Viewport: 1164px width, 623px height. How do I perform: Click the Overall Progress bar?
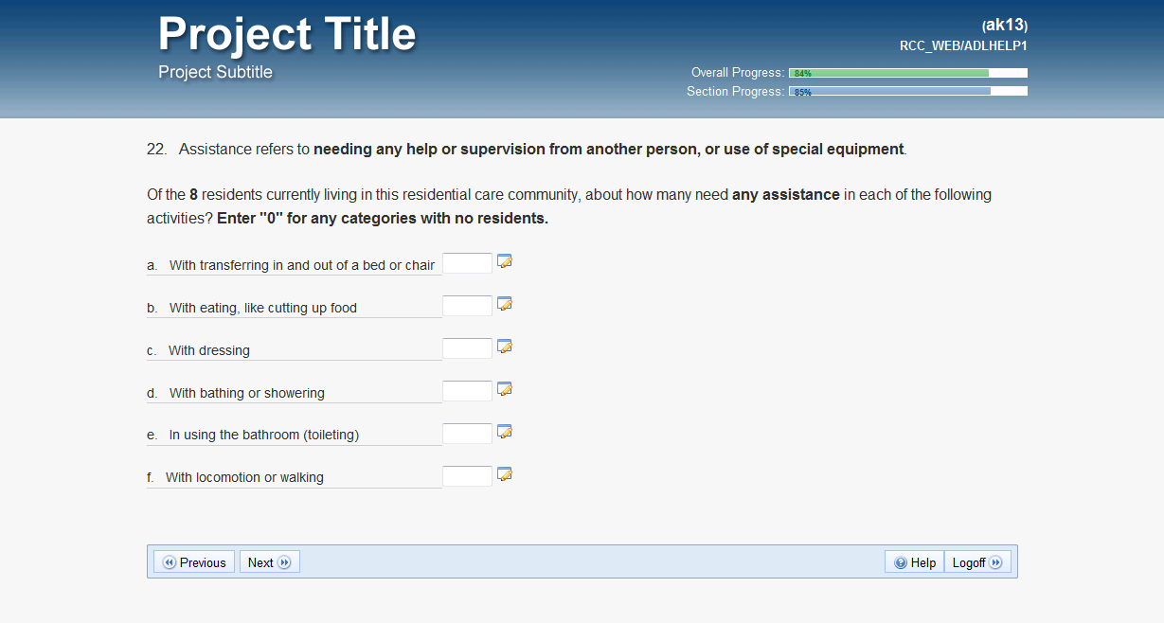(907, 73)
